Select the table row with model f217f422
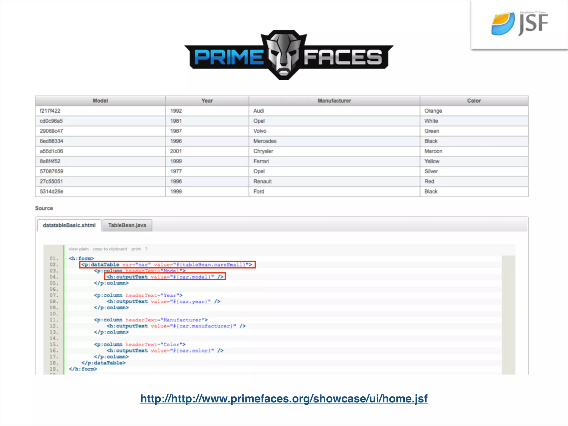This screenshot has width=568, height=426. pyautogui.click(x=50, y=111)
